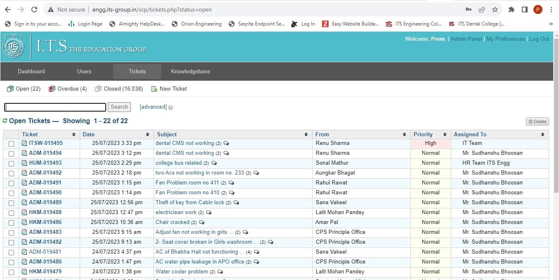Click the advanced search help icon
The width and height of the screenshot is (559, 280).
(x=171, y=107)
